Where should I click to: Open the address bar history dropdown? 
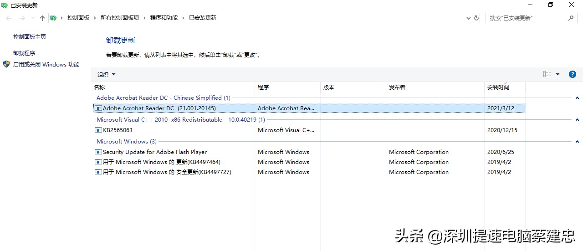click(x=469, y=18)
